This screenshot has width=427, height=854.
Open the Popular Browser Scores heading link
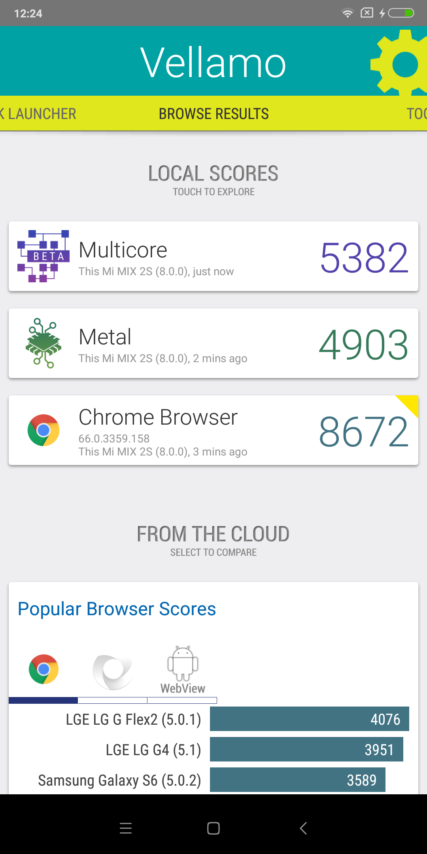pyautogui.click(x=117, y=609)
